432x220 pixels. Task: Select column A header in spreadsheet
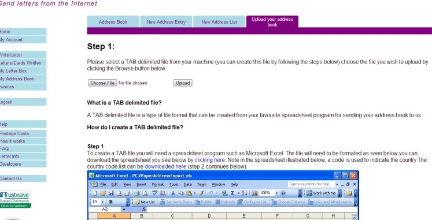(x=114, y=217)
